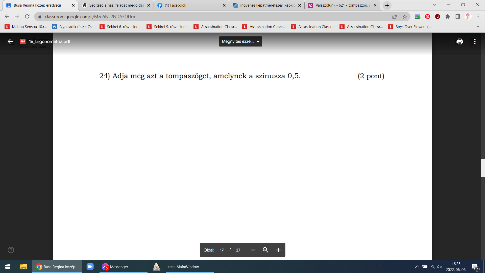Image resolution: width=485 pixels, height=273 pixels.
Task: Open the tab search dropdown arrow
Action: coord(434,5)
